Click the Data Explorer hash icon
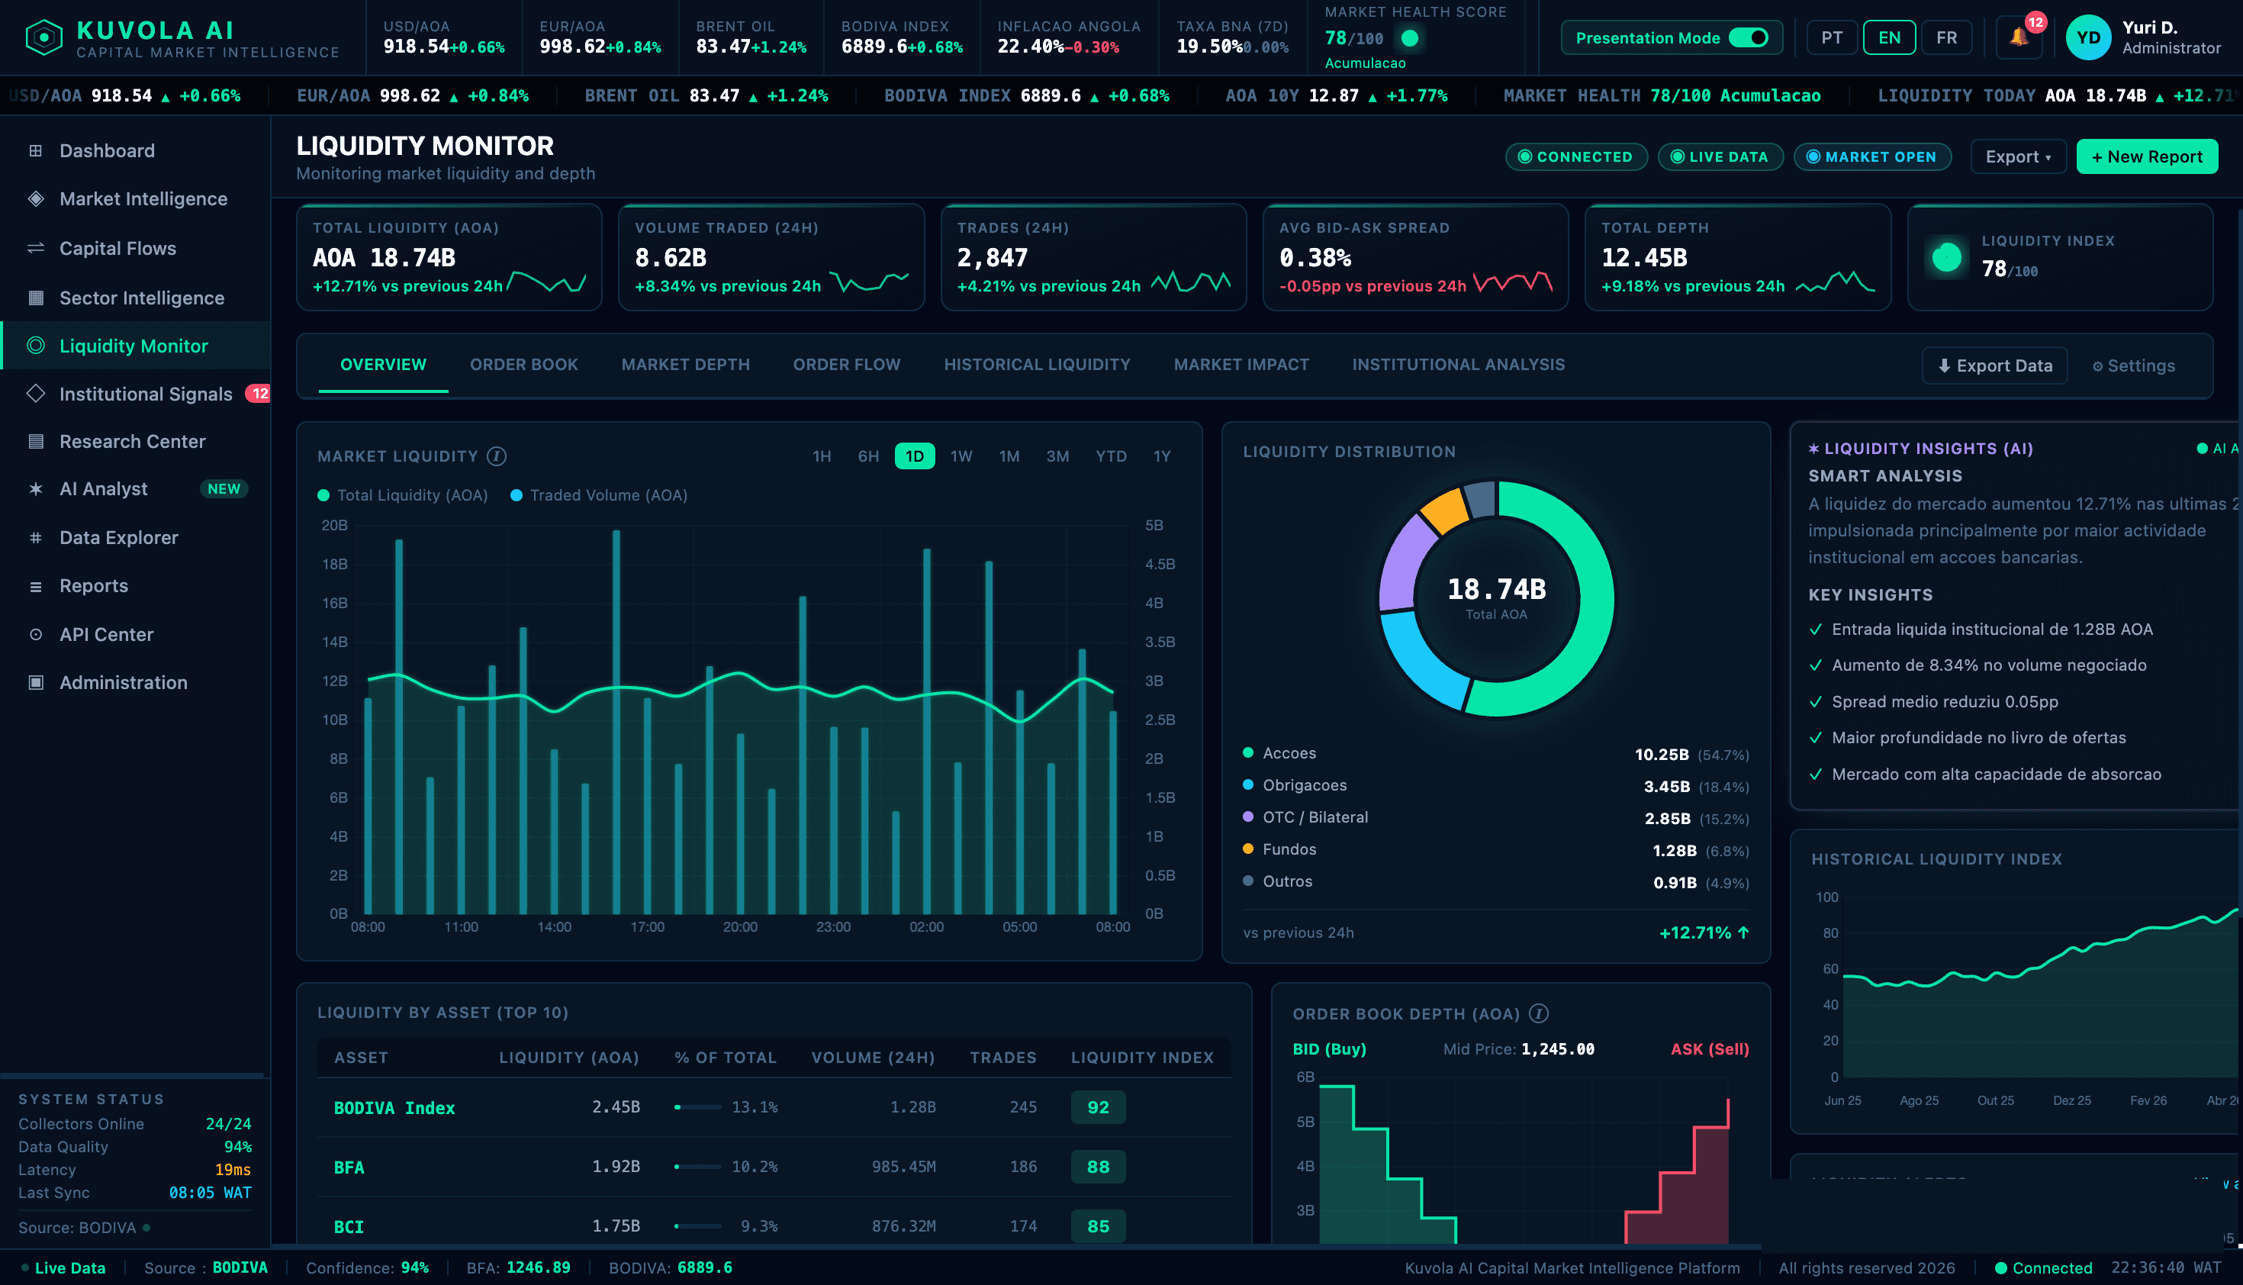The width and height of the screenshot is (2243, 1285). [x=35, y=537]
